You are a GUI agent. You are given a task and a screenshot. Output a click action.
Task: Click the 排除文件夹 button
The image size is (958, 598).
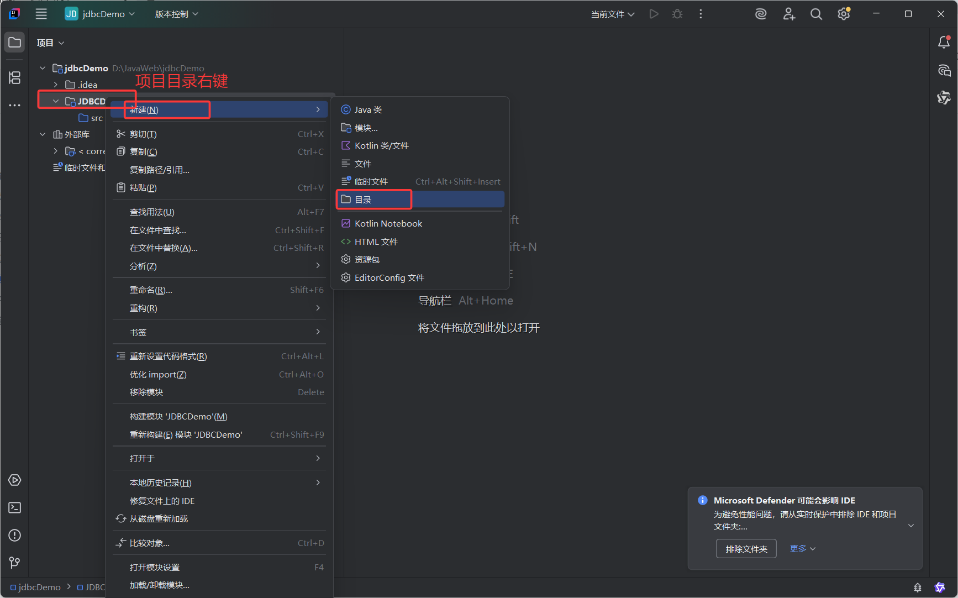[746, 548]
